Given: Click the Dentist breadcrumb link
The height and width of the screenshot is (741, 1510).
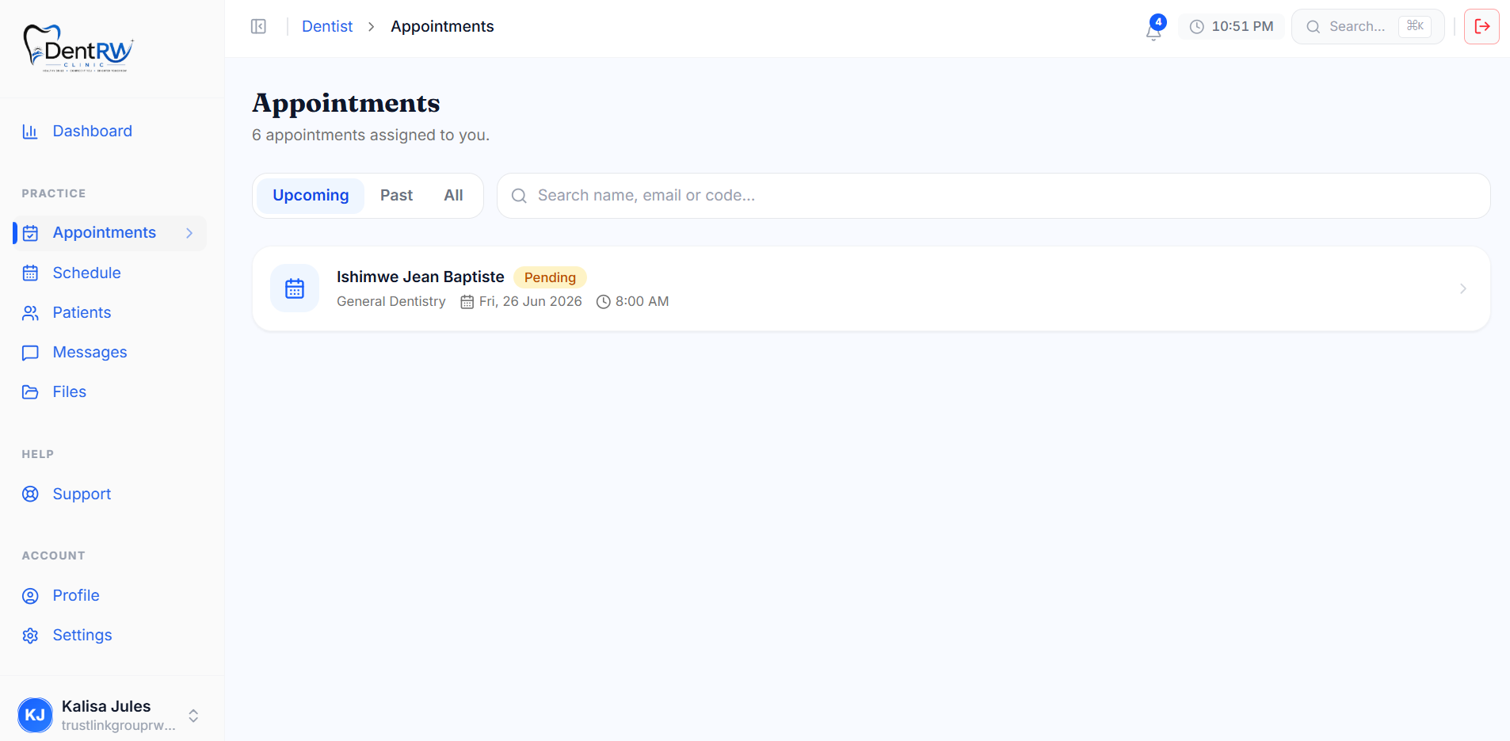Looking at the screenshot, I should (327, 26).
